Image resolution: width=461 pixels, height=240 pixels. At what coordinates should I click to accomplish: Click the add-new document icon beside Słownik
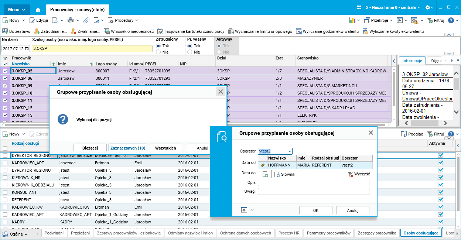[265, 174]
